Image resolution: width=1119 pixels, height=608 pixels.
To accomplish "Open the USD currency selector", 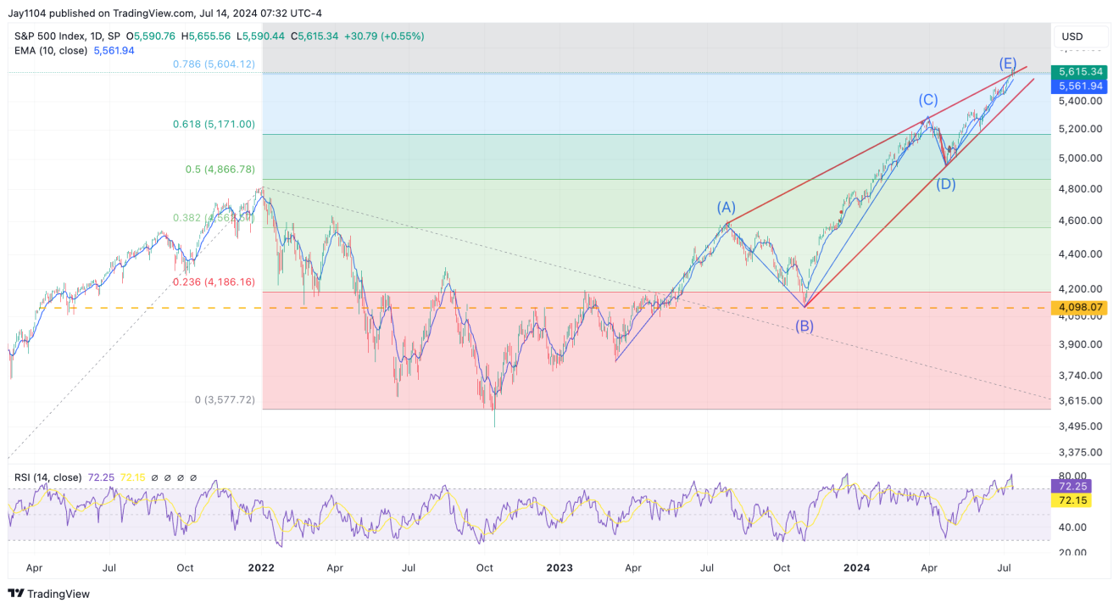I will 1081,36.
